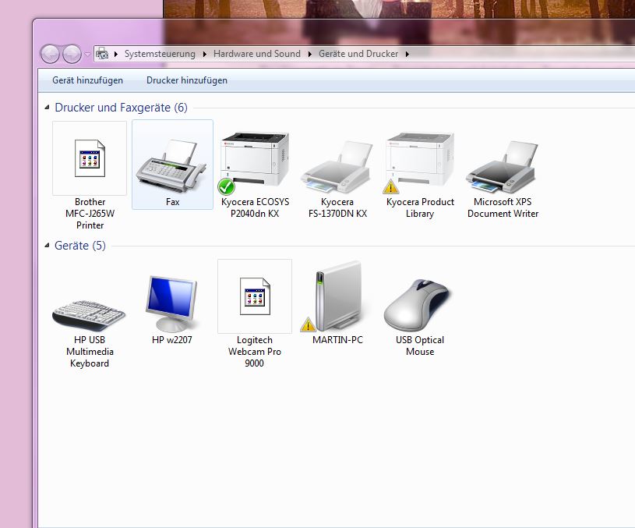
Task: Click the "HP USB Multimedia Keyboard" label
Action: pos(90,351)
